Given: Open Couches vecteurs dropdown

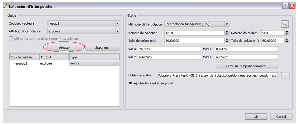Looking at the screenshot, I should (118, 23).
